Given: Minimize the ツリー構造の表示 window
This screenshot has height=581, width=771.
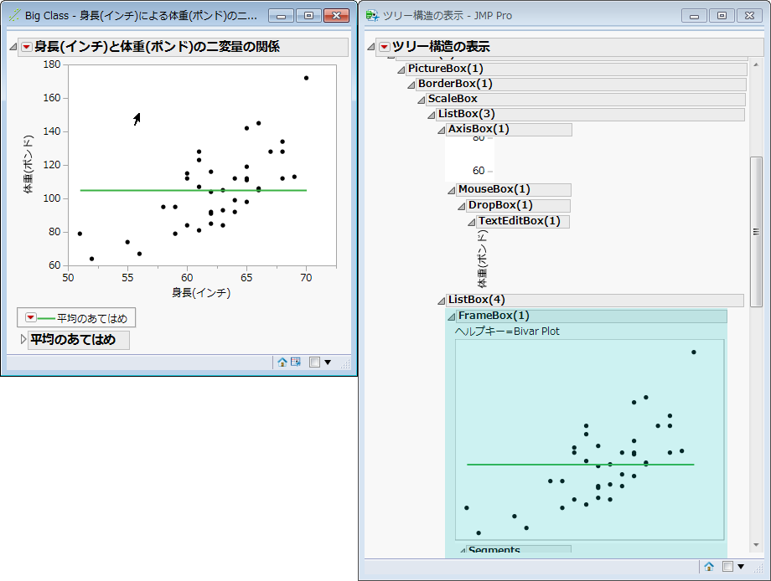Looking at the screenshot, I should [x=694, y=16].
